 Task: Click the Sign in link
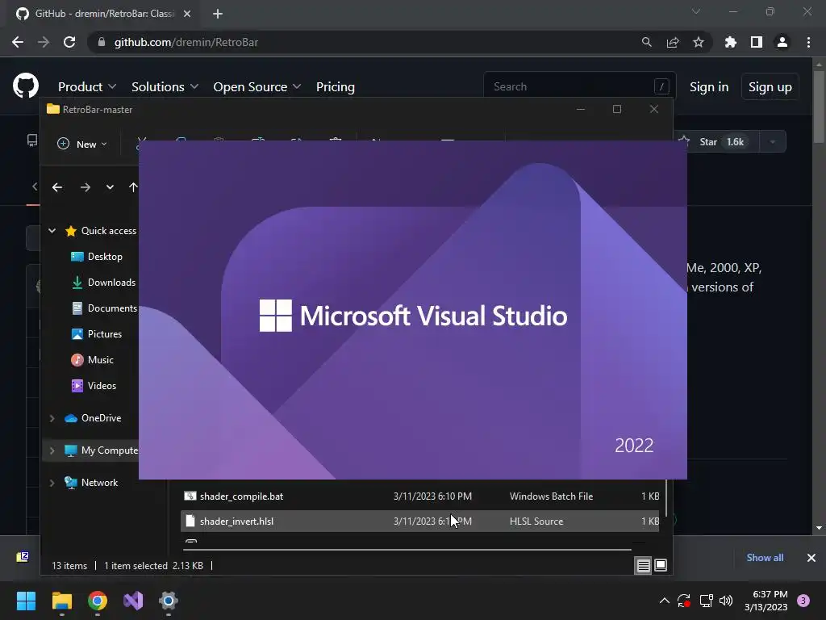coord(709,86)
